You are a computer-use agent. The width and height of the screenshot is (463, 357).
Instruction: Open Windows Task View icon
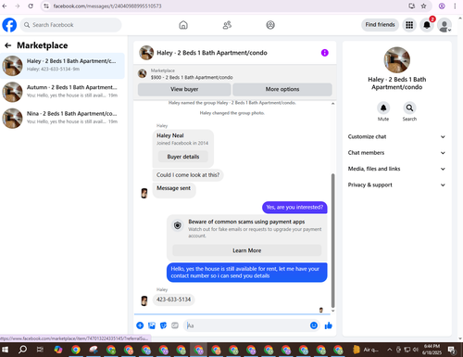pyautogui.click(x=40, y=350)
